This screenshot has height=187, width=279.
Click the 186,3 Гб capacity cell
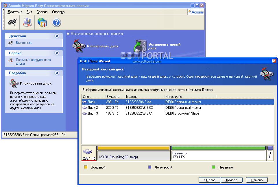pyautogui.click(x=112, y=113)
